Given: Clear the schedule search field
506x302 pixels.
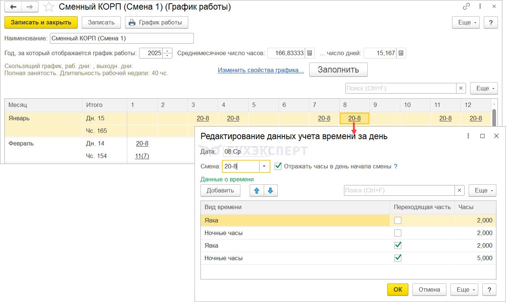Looking at the screenshot, I should [x=461, y=88].
